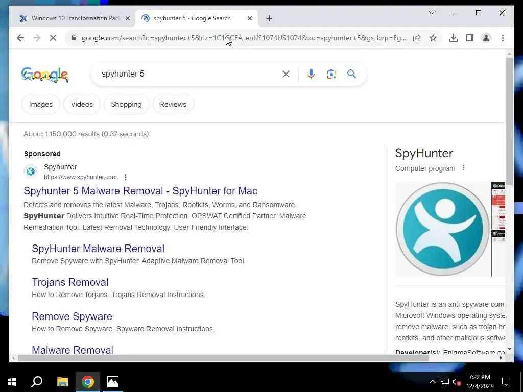Click the scroll right arrow
523x392 pixels.
coord(501,358)
